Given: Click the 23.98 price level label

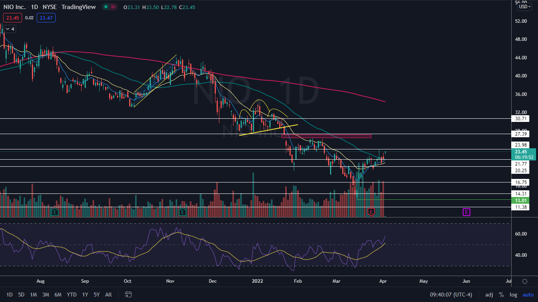Looking at the screenshot, I should point(521,145).
